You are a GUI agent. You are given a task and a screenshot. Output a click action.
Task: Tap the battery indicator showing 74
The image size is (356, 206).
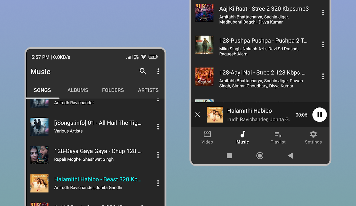click(x=153, y=57)
